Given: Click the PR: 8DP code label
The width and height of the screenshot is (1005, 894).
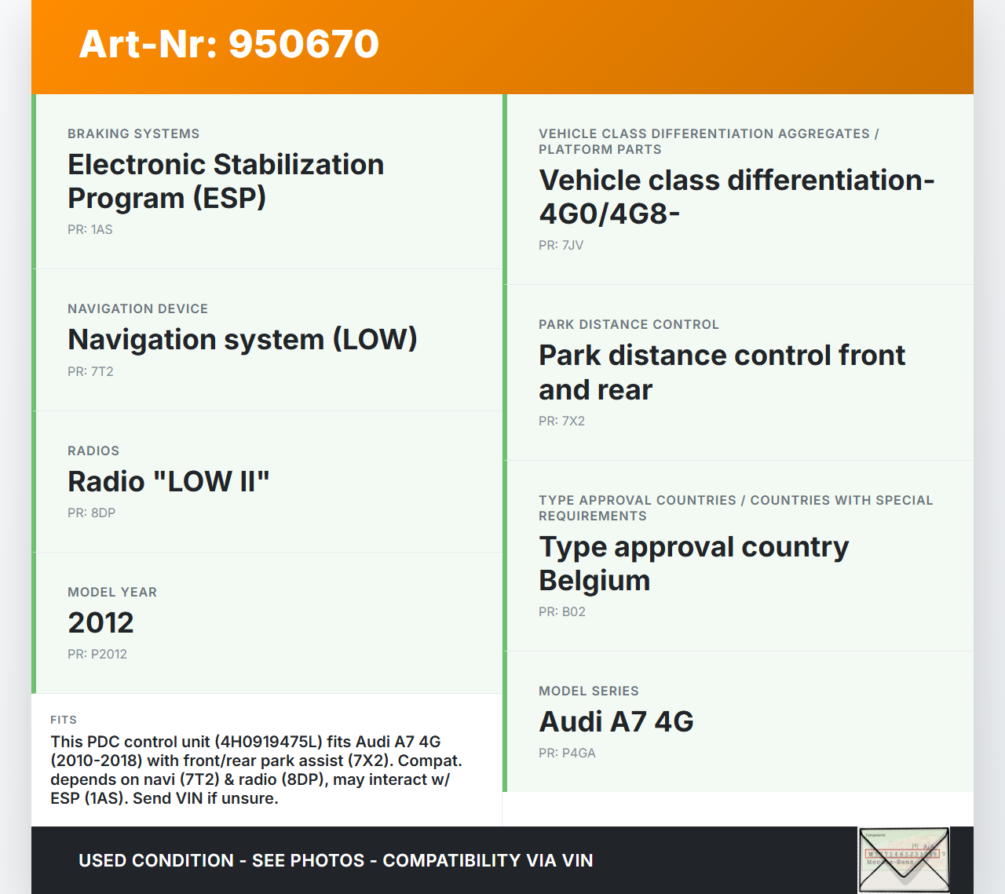Looking at the screenshot, I should pyautogui.click(x=91, y=513).
